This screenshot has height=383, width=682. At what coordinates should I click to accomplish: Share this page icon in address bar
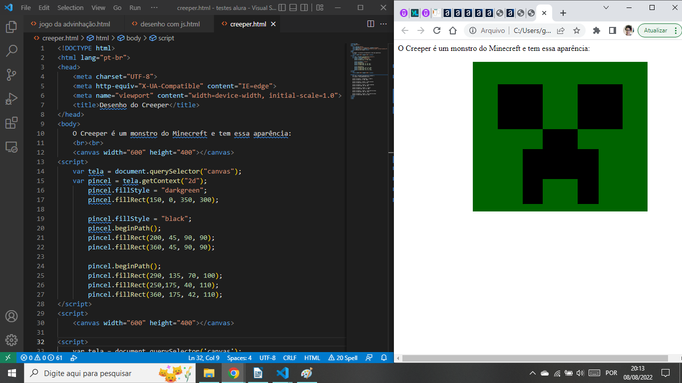[561, 30]
